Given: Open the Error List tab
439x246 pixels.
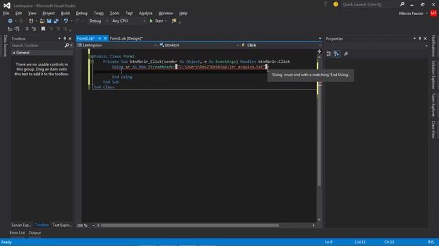Looking at the screenshot, I should tap(17, 233).
